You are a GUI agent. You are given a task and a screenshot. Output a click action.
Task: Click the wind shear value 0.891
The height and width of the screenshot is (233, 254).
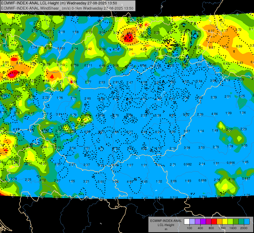(61, 48)
